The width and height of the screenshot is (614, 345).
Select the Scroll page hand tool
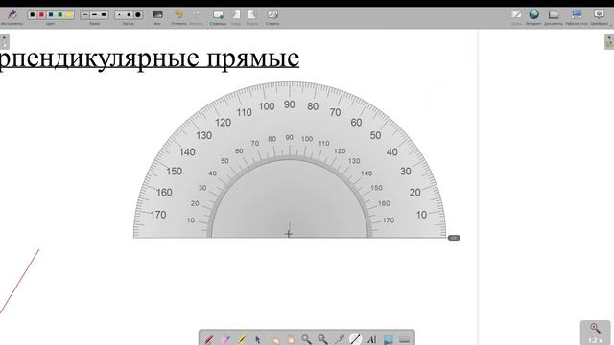pos(291,339)
